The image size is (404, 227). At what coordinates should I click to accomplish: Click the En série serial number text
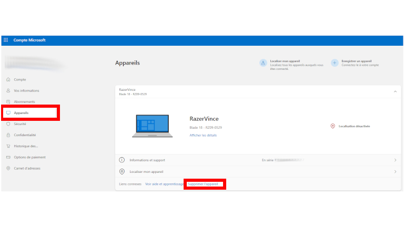click(x=283, y=160)
